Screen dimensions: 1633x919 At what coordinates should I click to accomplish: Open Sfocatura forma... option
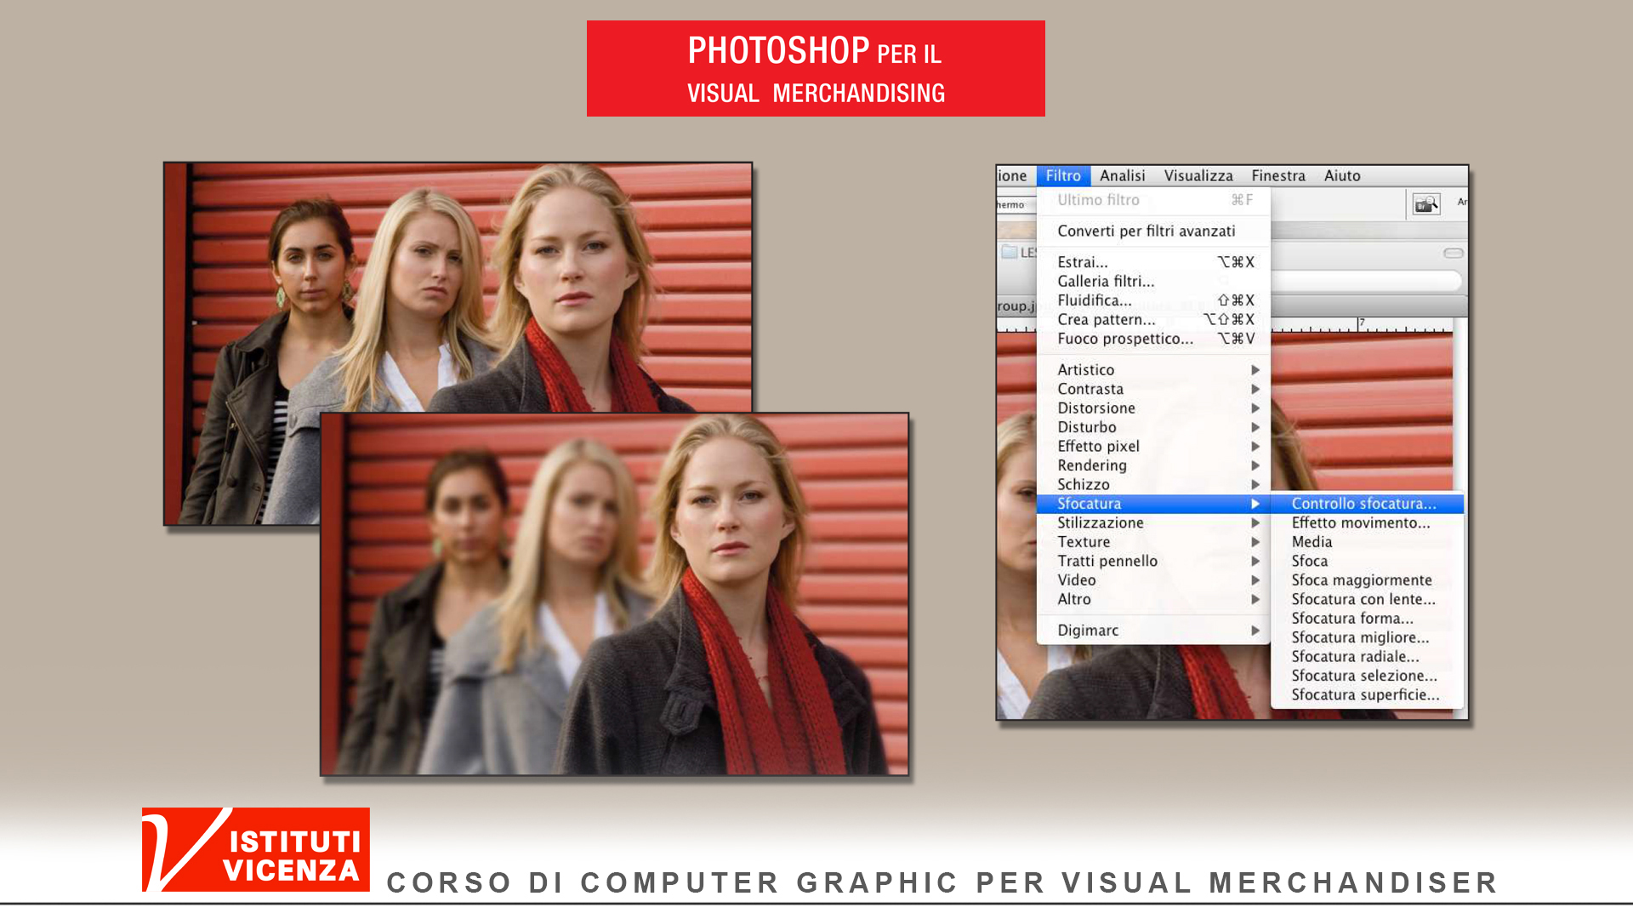(1367, 619)
